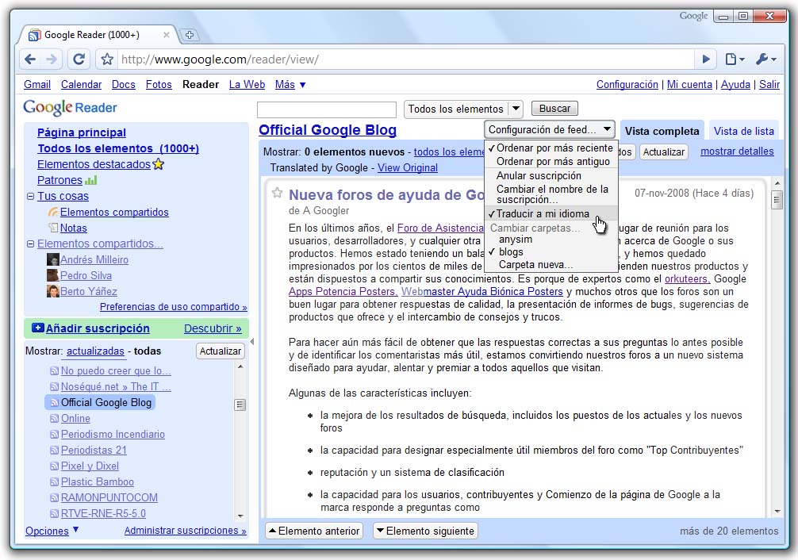Switch to Vista de lista tab

tap(743, 131)
